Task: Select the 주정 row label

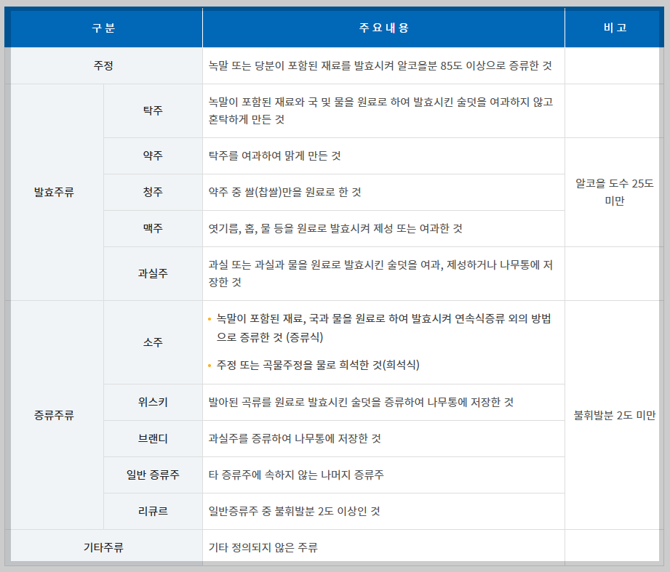Action: [104, 65]
